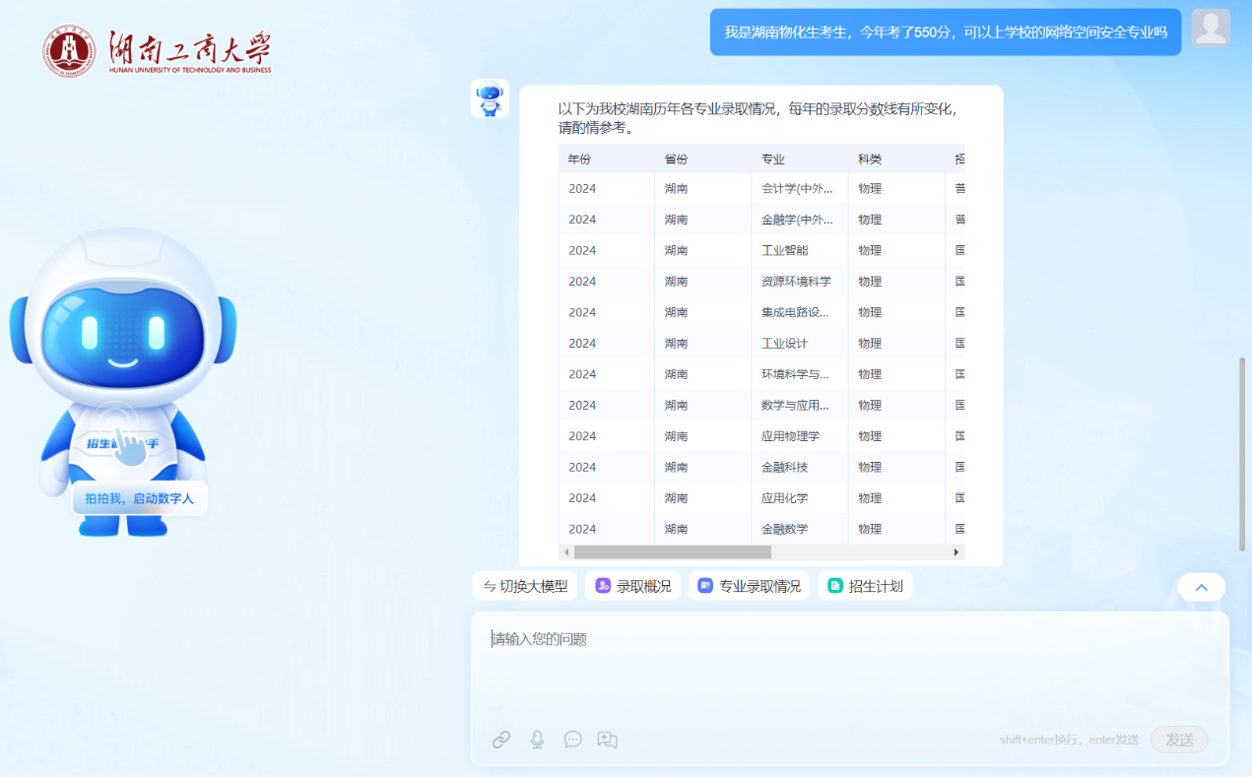Viewport: 1252px width, 777px height.
Task: Click the Hunan University of Technology and Business logo
Action: [158, 51]
